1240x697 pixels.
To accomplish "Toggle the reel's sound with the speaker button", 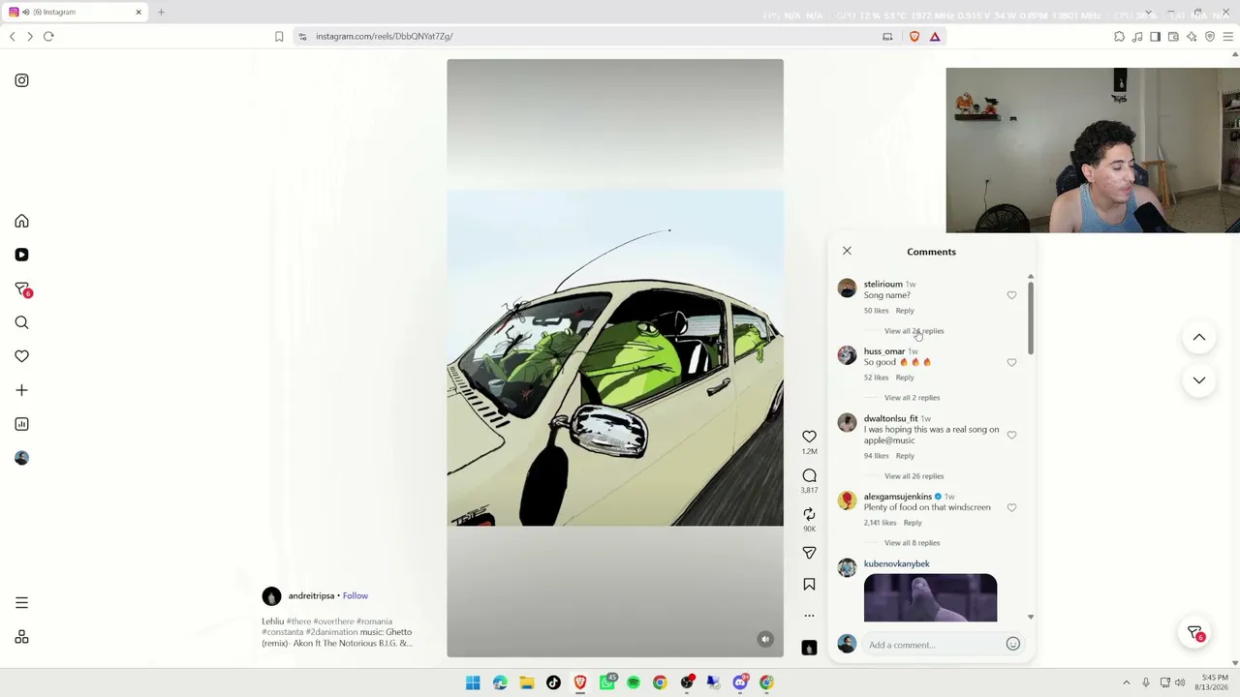I will pyautogui.click(x=765, y=639).
